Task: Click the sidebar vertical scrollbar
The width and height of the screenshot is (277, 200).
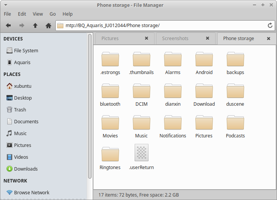Action: tap(90, 107)
